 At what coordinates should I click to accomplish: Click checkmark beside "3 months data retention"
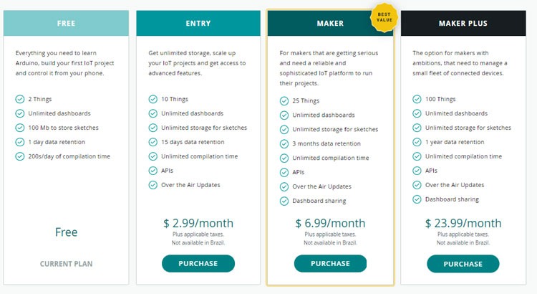tap(285, 143)
